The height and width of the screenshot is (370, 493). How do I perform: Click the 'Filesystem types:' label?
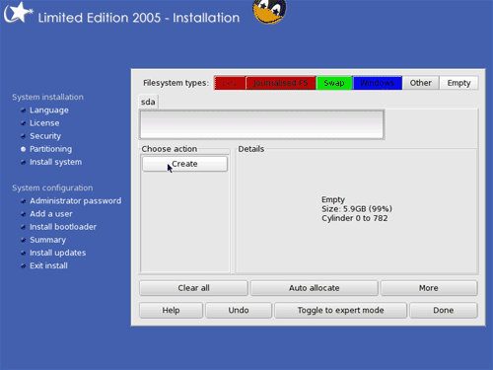coord(176,83)
